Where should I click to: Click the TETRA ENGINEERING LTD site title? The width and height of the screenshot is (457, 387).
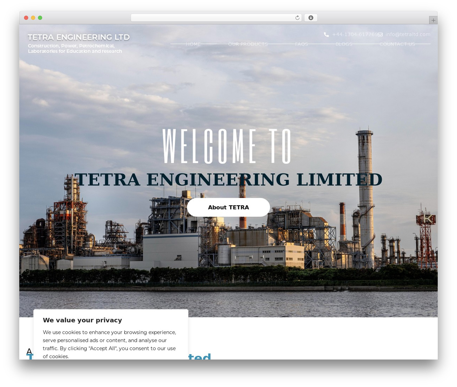click(79, 37)
